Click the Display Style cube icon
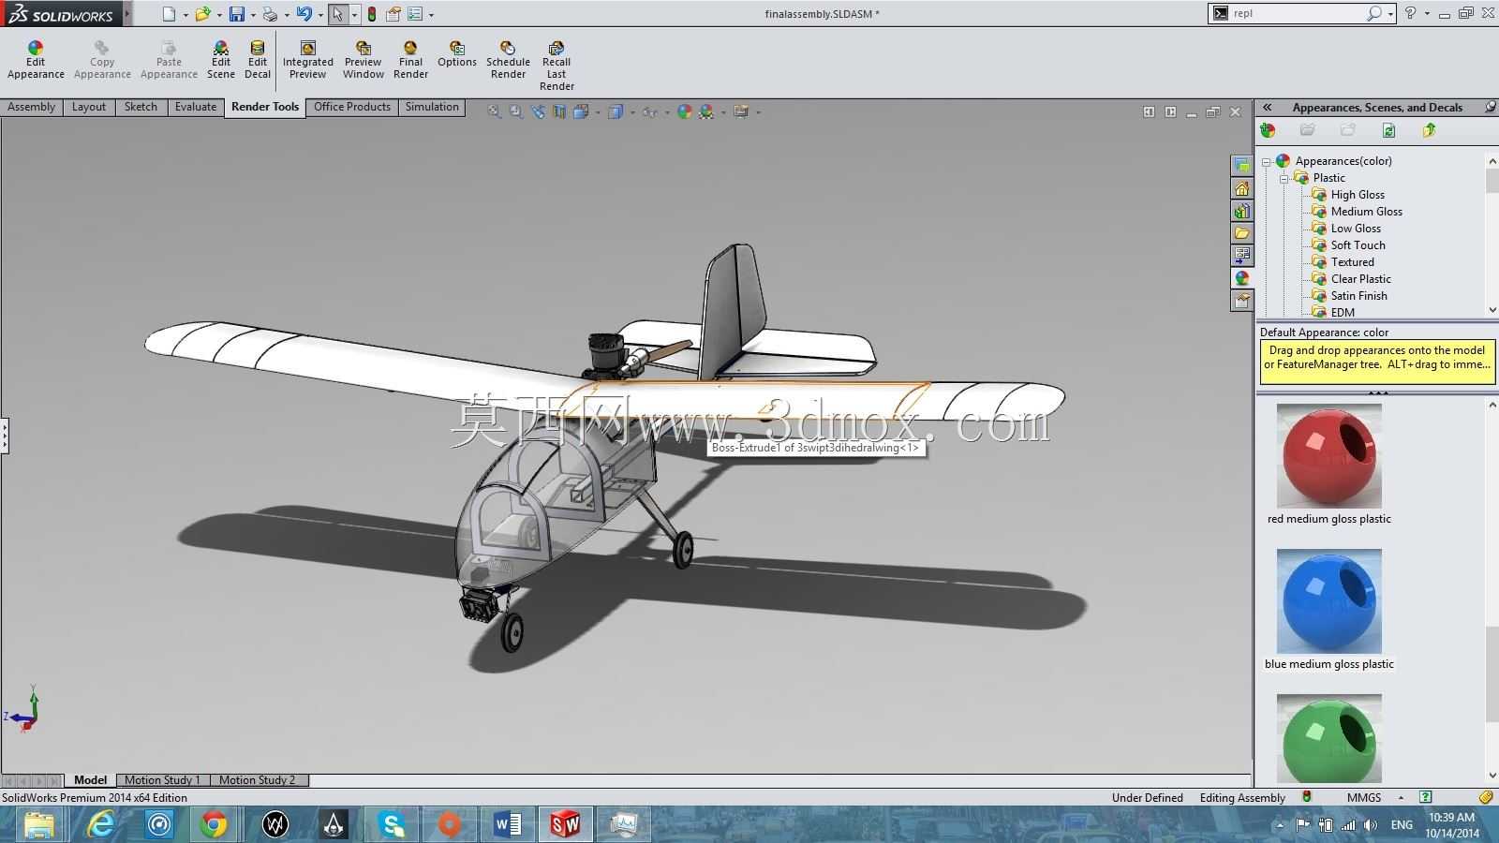1499x843 pixels. [616, 111]
